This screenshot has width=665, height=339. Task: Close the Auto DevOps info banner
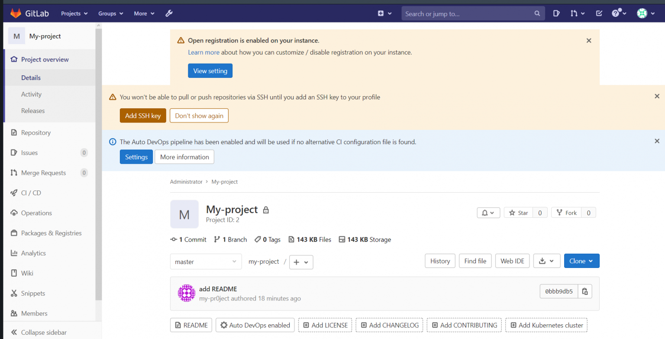tap(657, 141)
